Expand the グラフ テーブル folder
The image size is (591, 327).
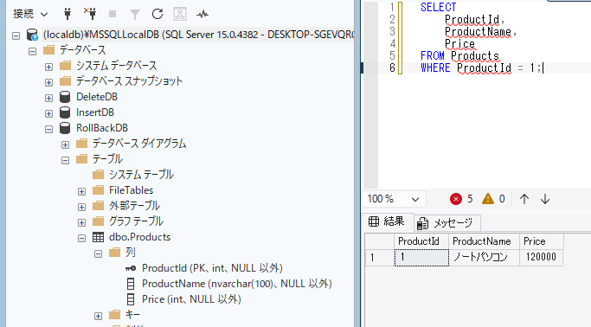(81, 222)
